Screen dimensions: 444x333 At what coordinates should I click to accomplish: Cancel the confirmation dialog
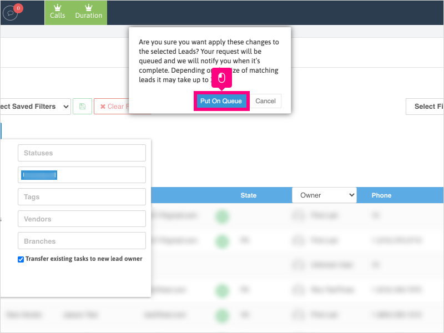(266, 101)
